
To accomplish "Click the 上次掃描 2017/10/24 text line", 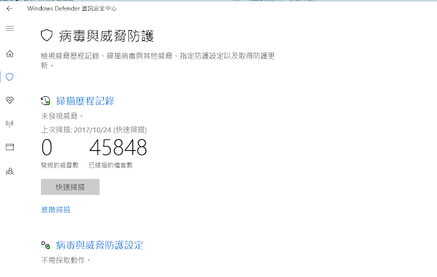I will (94, 130).
